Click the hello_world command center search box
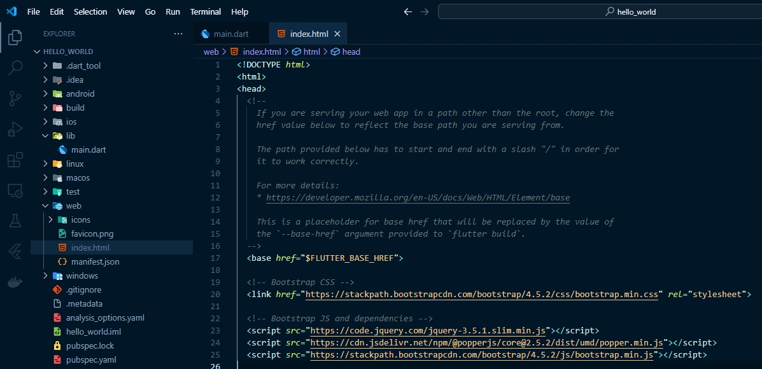762x369 pixels. click(600, 11)
